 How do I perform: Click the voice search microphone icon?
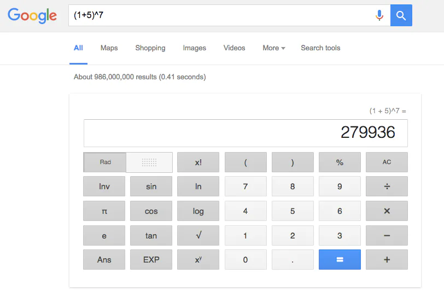click(x=379, y=15)
